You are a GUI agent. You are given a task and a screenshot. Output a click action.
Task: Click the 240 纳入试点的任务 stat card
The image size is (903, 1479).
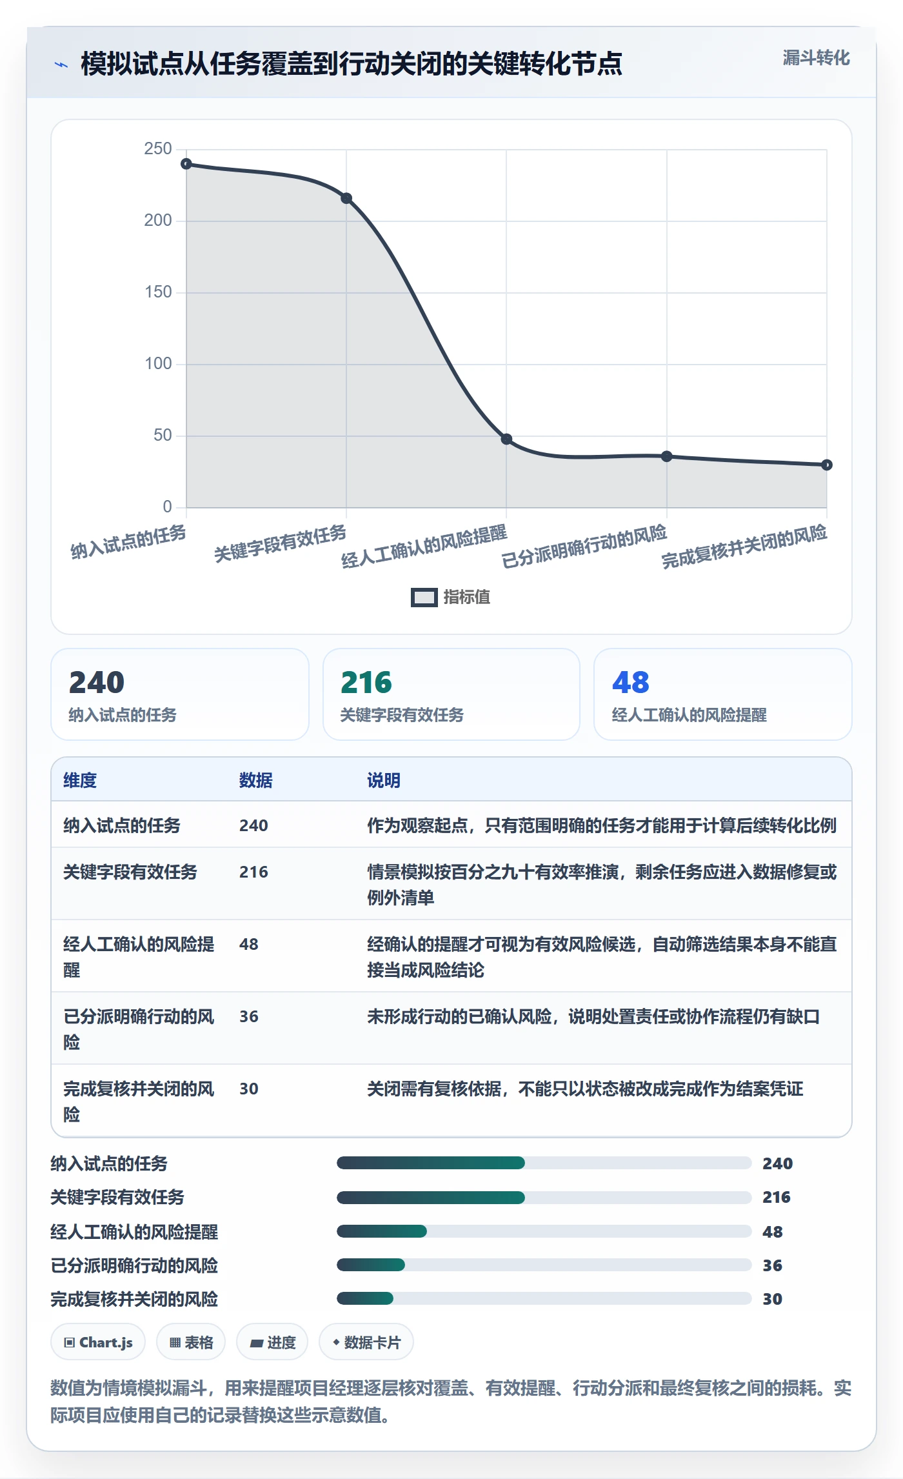coord(180,694)
